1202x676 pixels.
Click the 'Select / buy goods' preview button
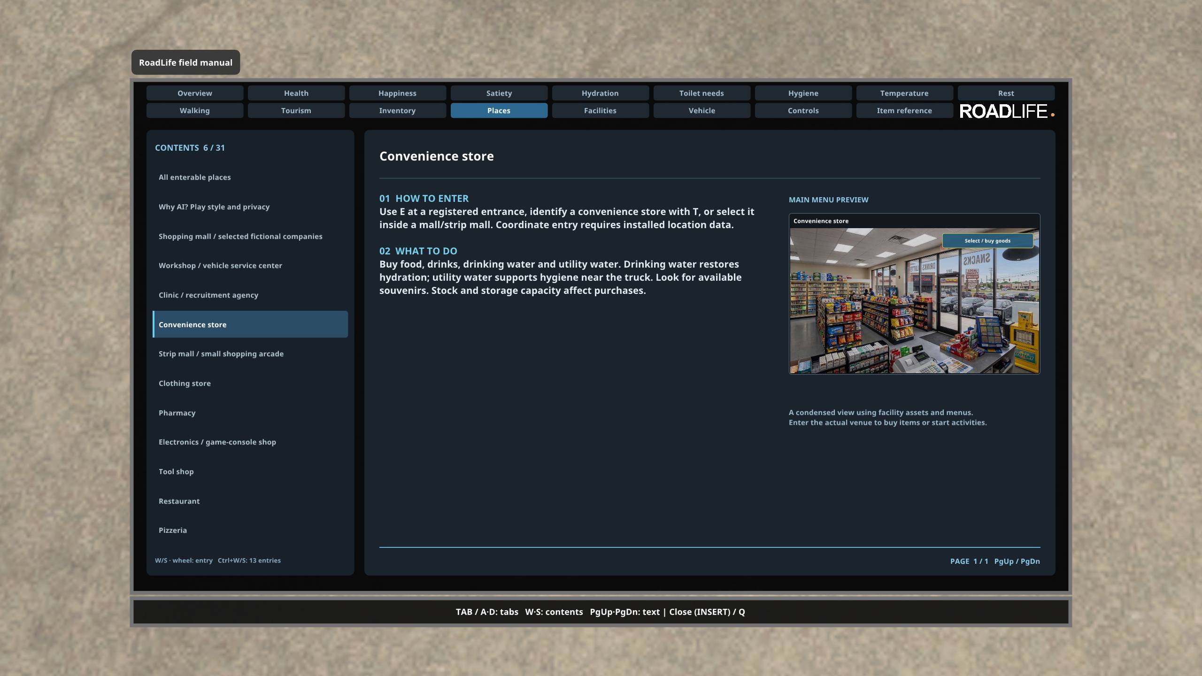pos(987,241)
